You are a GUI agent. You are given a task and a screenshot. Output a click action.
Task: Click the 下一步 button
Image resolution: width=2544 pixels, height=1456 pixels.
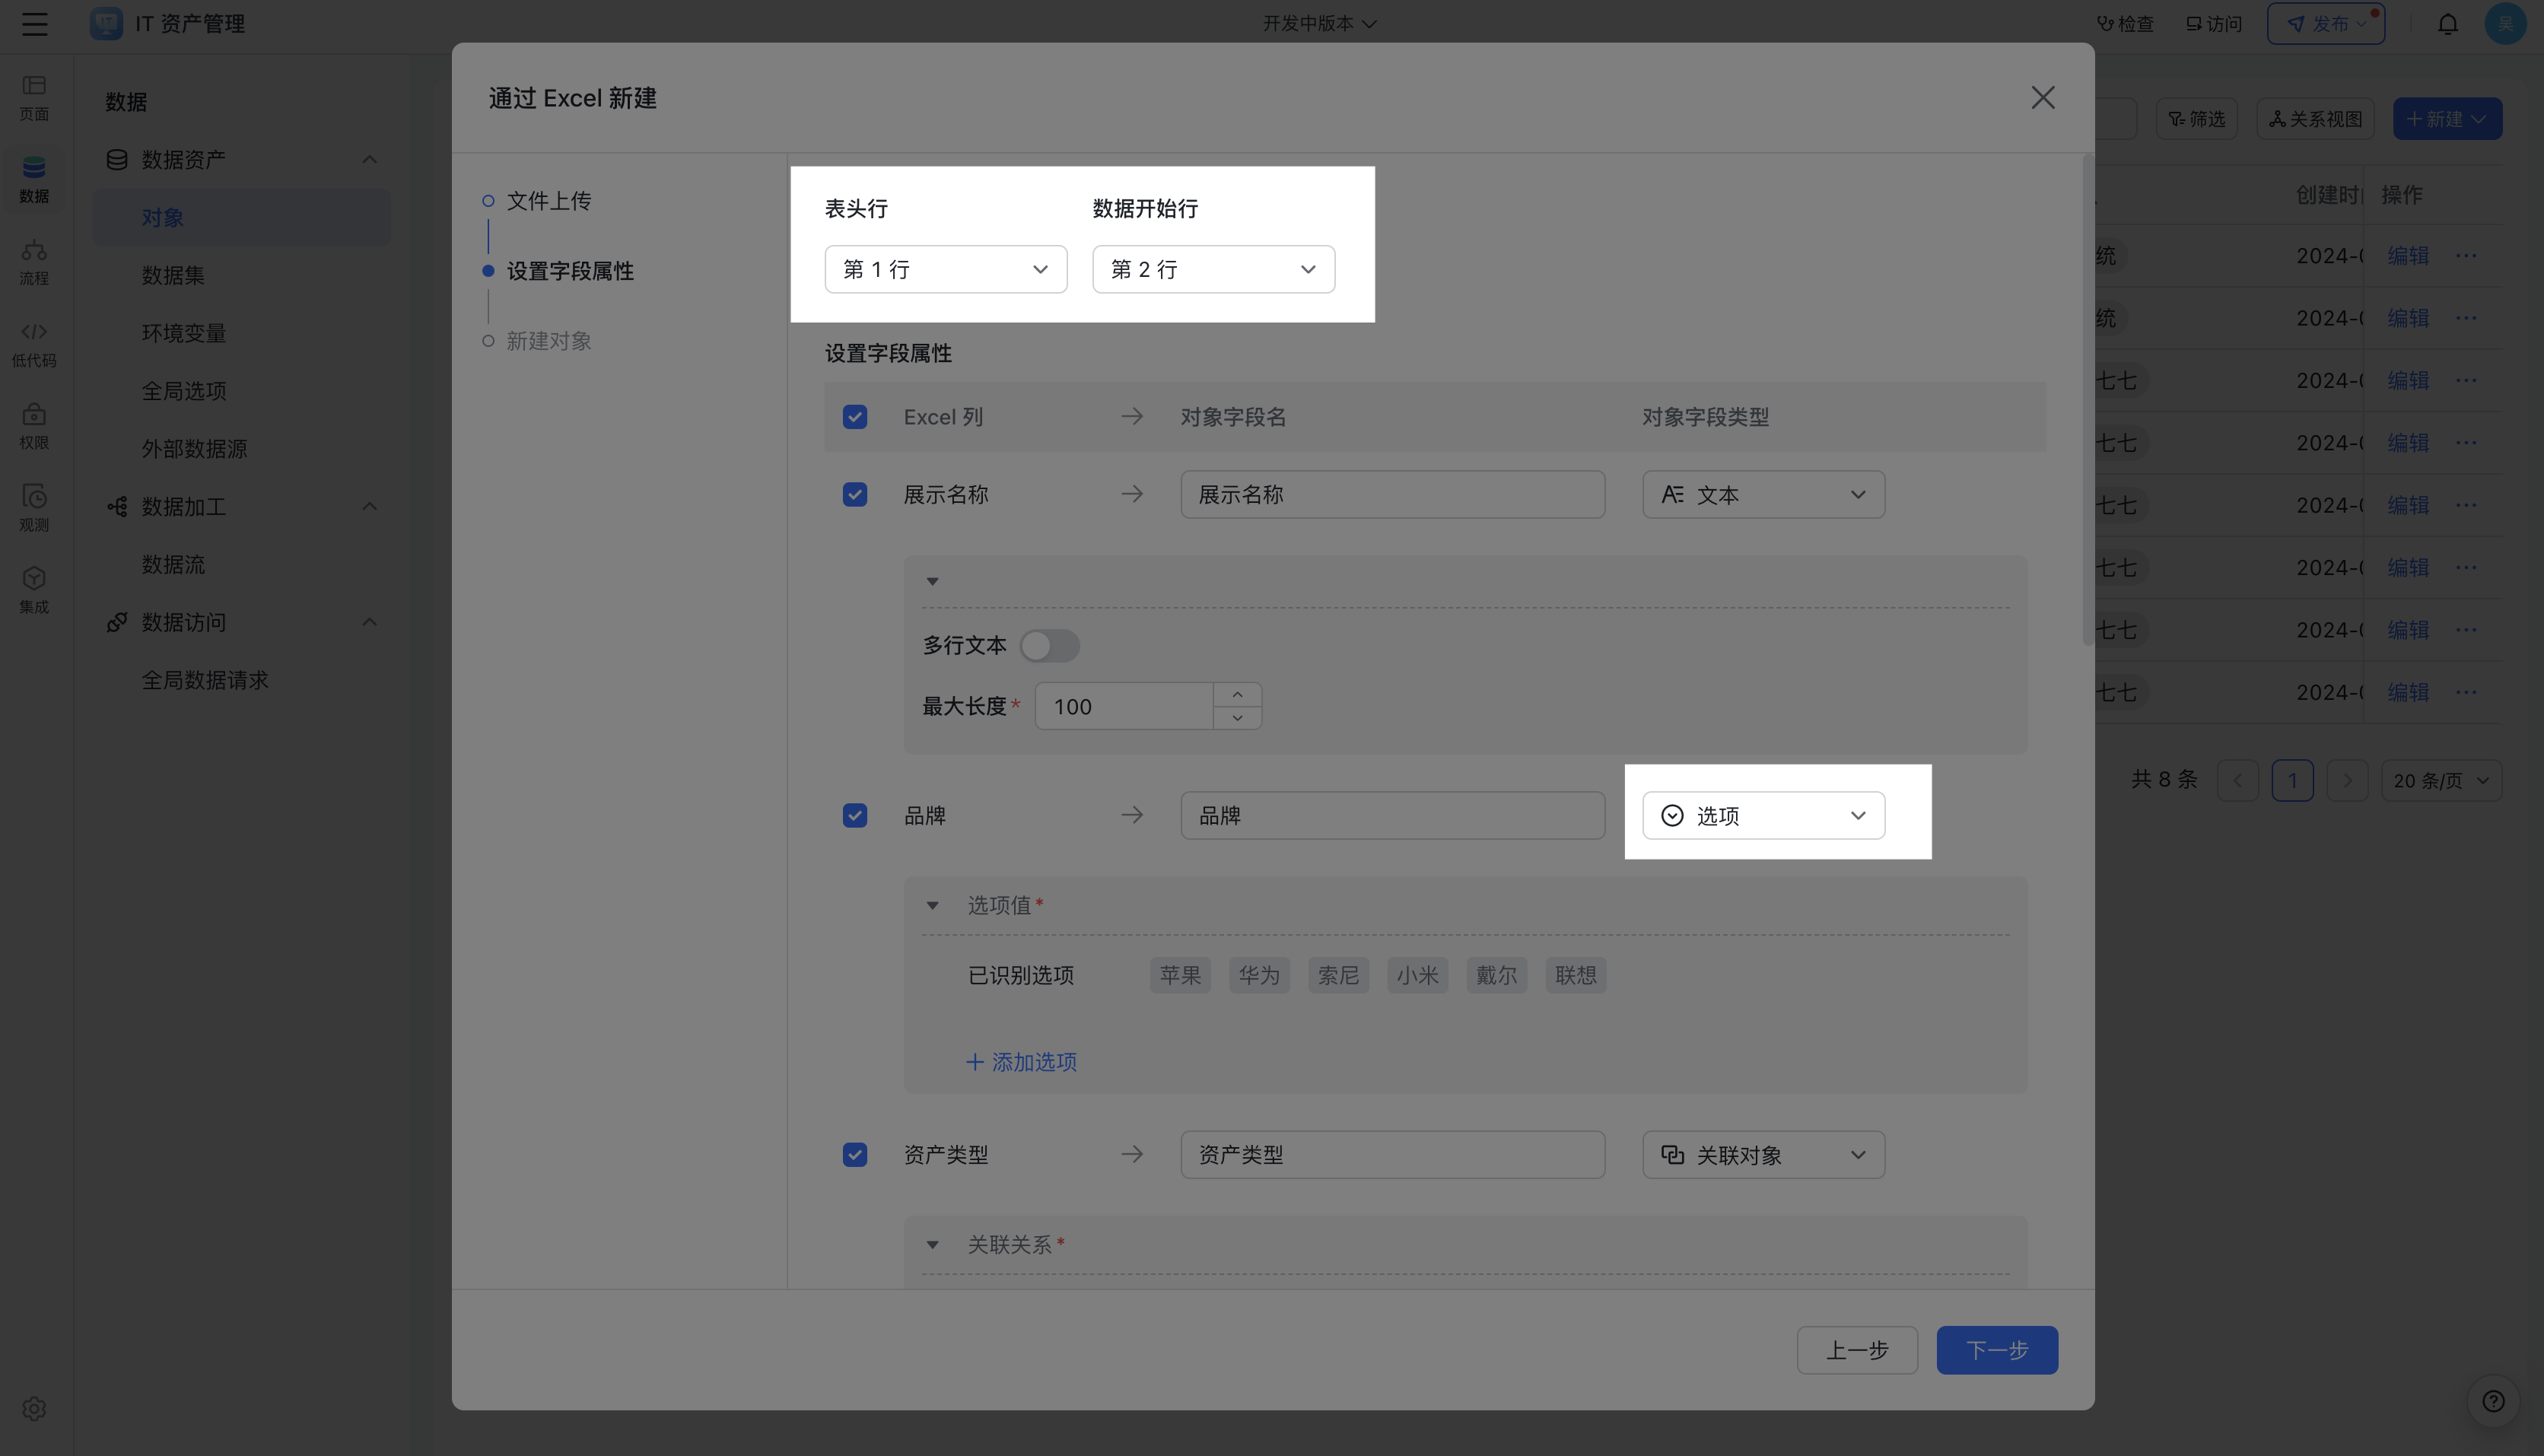[1997, 1350]
